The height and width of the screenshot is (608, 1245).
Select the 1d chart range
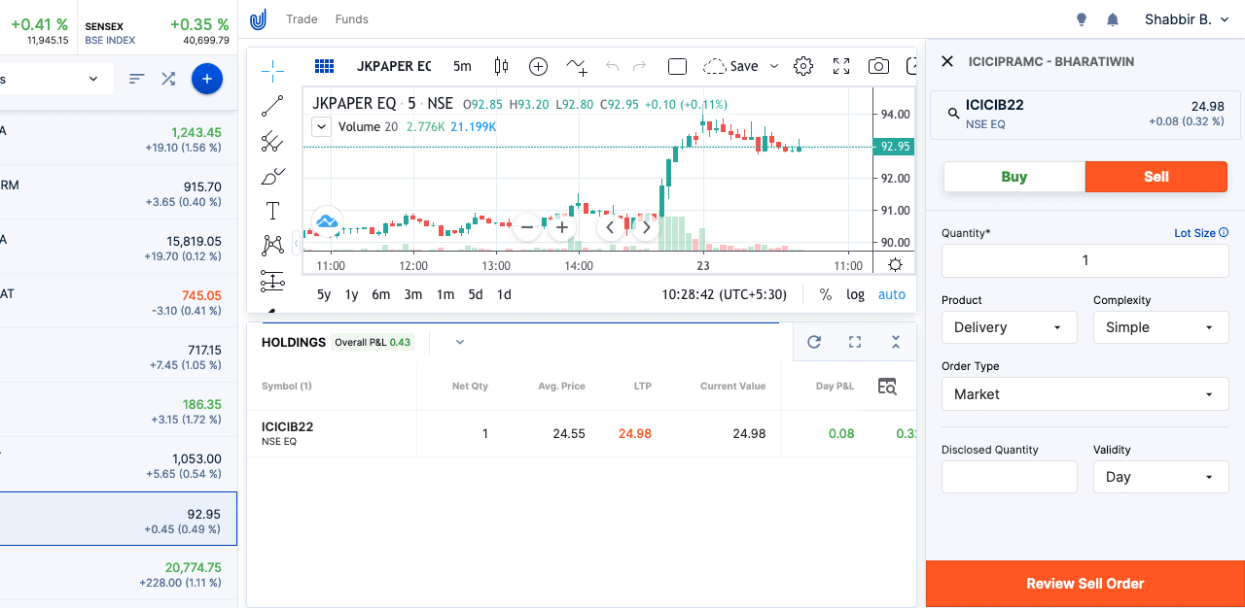click(x=504, y=294)
